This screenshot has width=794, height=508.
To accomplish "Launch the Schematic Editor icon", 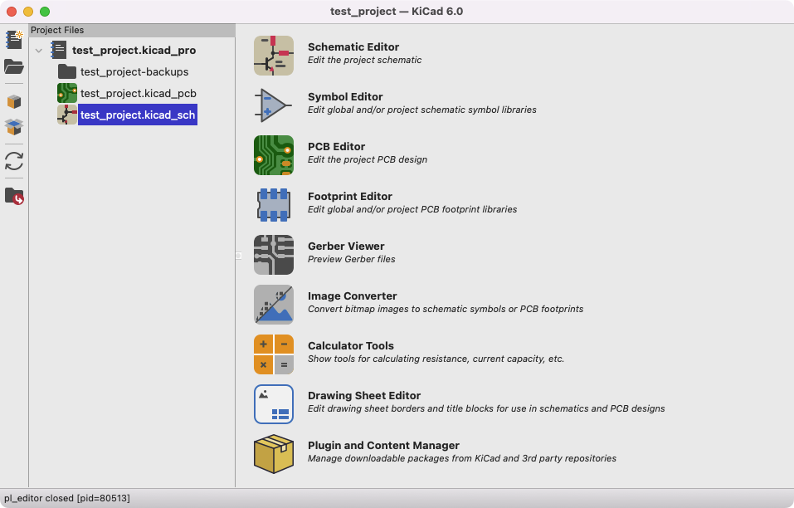I will (x=274, y=56).
